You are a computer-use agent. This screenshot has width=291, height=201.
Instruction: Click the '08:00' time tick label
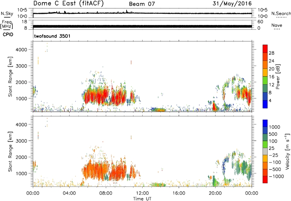[106, 193]
